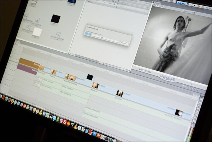Open the green Adium icon in the Dock
This screenshot has height=142, width=212.
[58, 119]
